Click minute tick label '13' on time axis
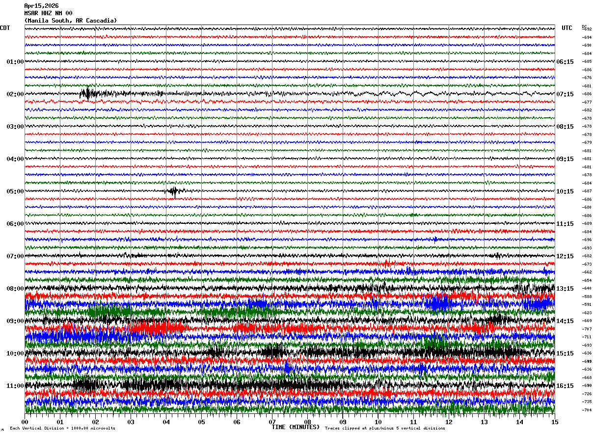The image size is (594, 435). (485, 422)
